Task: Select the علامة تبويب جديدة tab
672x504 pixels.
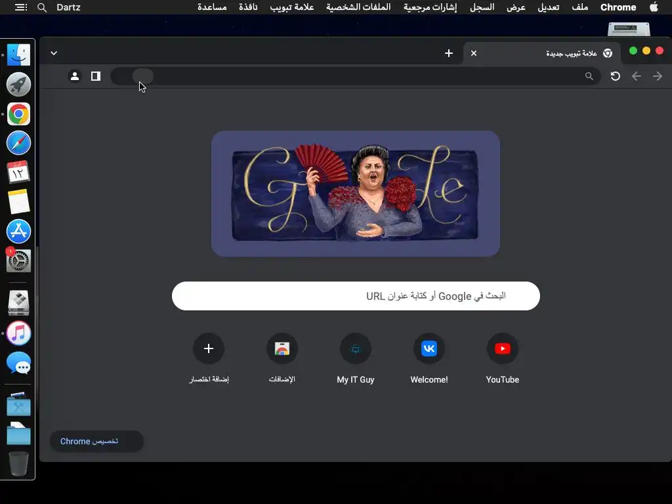Action: pos(542,53)
